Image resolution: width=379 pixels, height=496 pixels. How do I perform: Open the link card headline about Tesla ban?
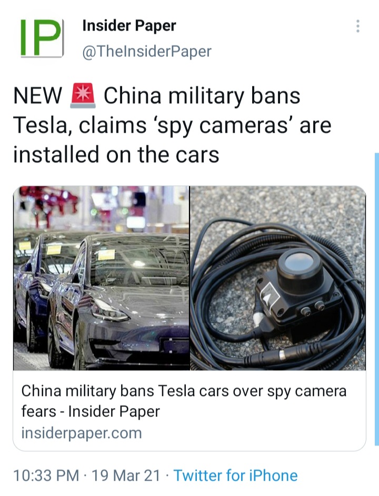pyautogui.click(x=184, y=401)
